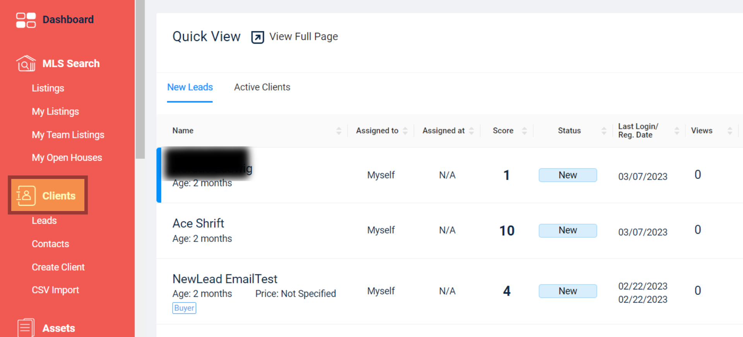Viewport: 743px width, 337px height.
Task: Click the sidebar vertical scrollbar
Action: click(140, 79)
